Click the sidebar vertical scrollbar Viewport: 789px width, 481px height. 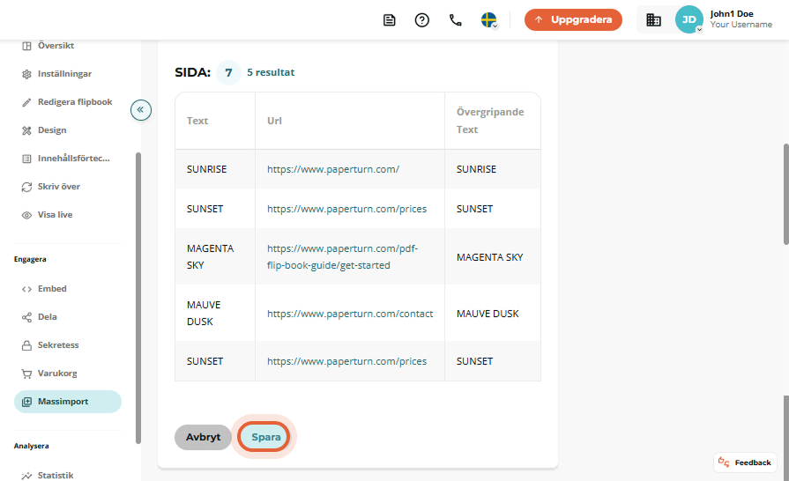point(138,298)
